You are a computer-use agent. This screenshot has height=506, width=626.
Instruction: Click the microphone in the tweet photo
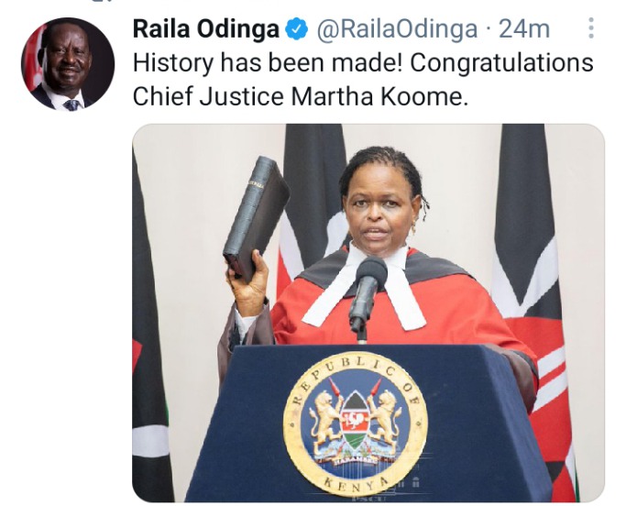[x=368, y=293]
